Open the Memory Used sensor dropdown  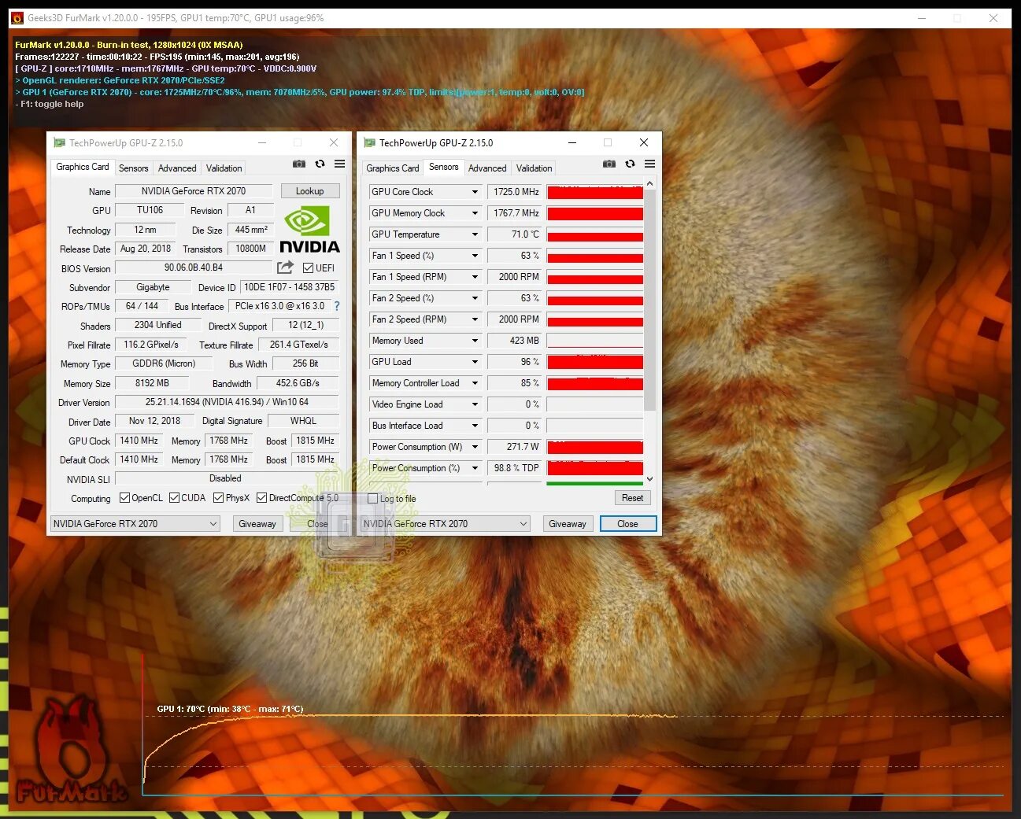tap(475, 341)
